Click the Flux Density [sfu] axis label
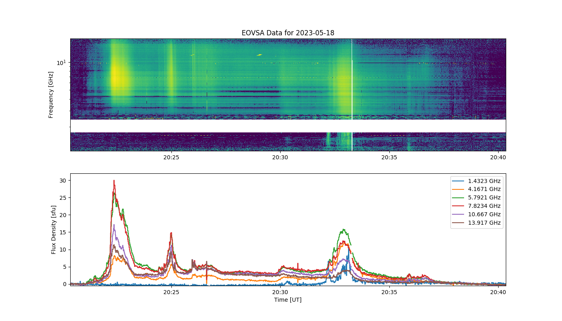Viewport: 562px width, 321px height. tap(53, 230)
